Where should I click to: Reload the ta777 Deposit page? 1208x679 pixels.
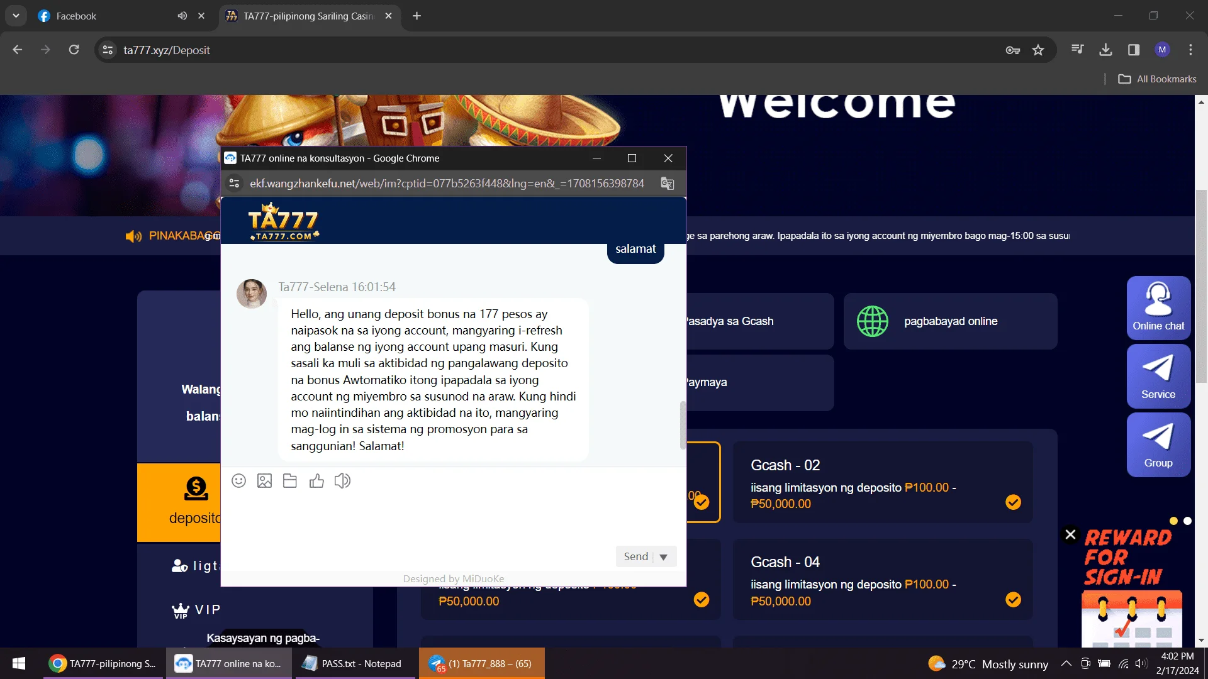(74, 50)
